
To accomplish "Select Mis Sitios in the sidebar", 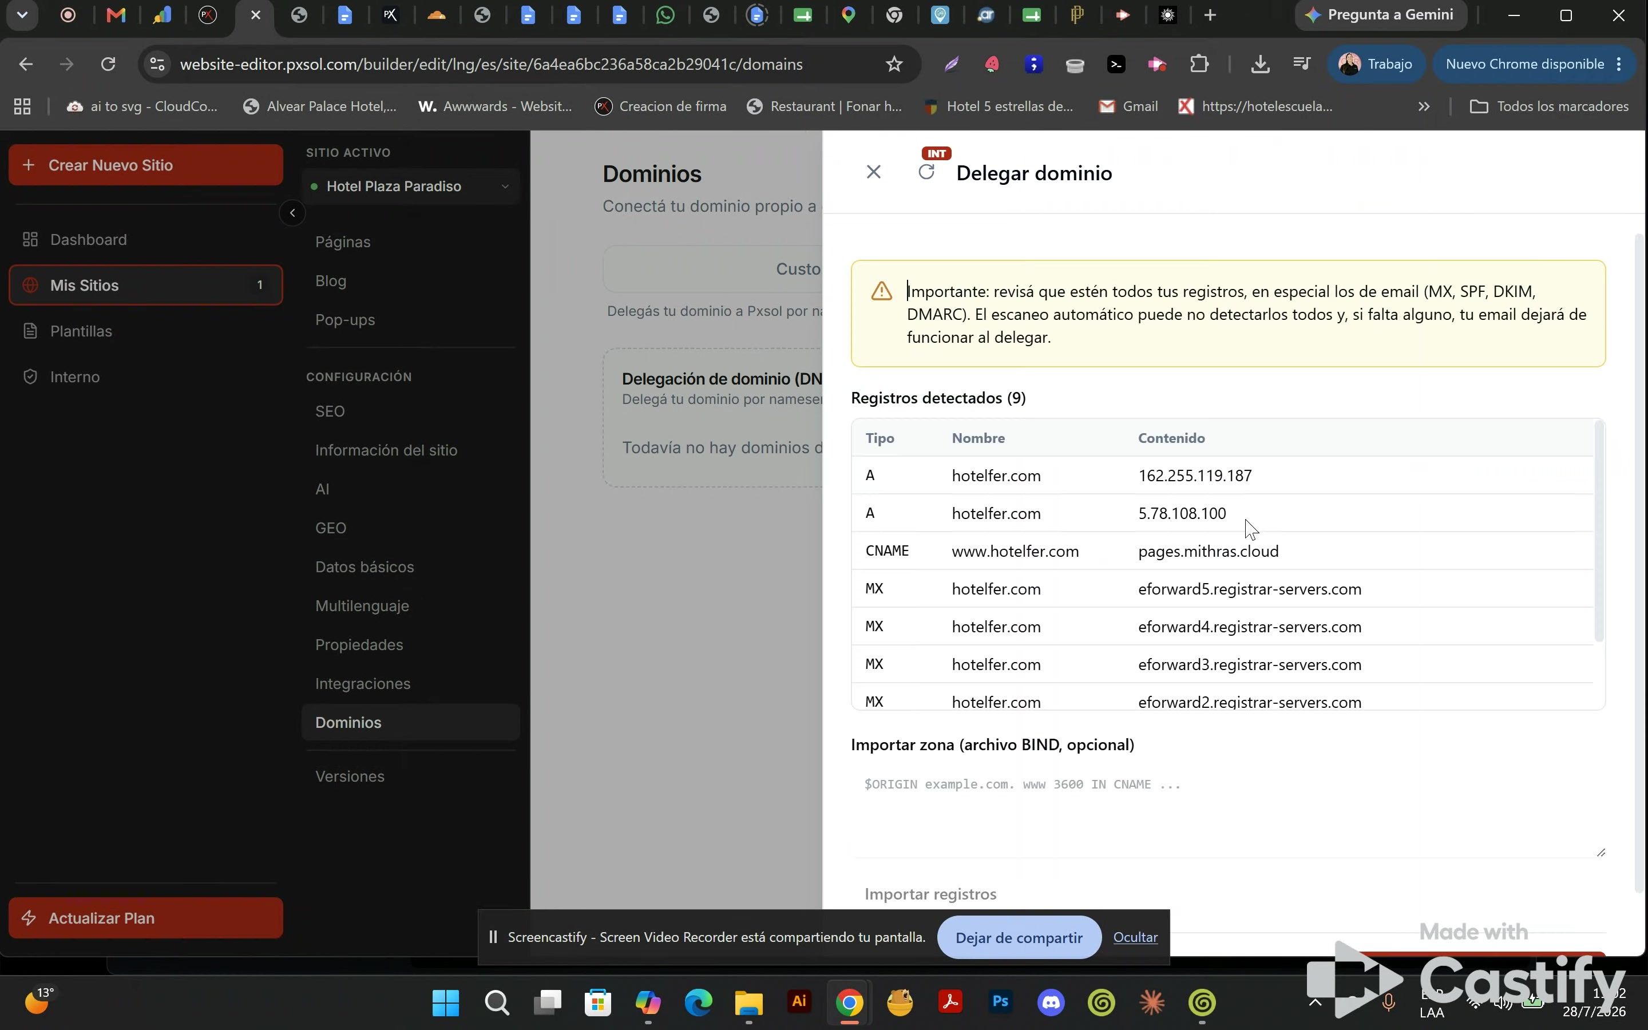I will [x=146, y=285].
